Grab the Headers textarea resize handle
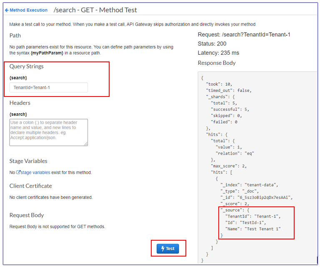The width and height of the screenshot is (320, 267). pyautogui.click(x=86, y=144)
